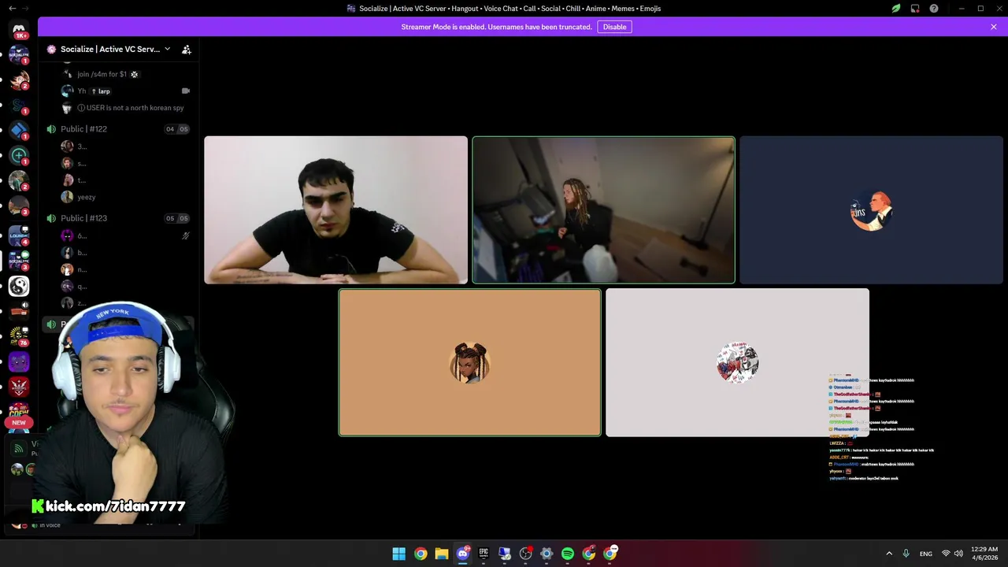Click the muted microphone icon beside user 6...
1008x567 pixels.
pyautogui.click(x=186, y=235)
